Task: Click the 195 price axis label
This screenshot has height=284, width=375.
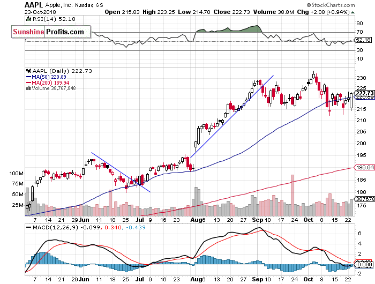Action: (361, 155)
